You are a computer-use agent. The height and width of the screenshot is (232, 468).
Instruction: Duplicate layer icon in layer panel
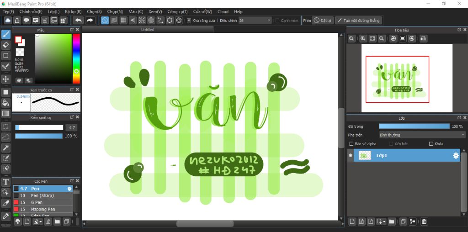point(403,221)
